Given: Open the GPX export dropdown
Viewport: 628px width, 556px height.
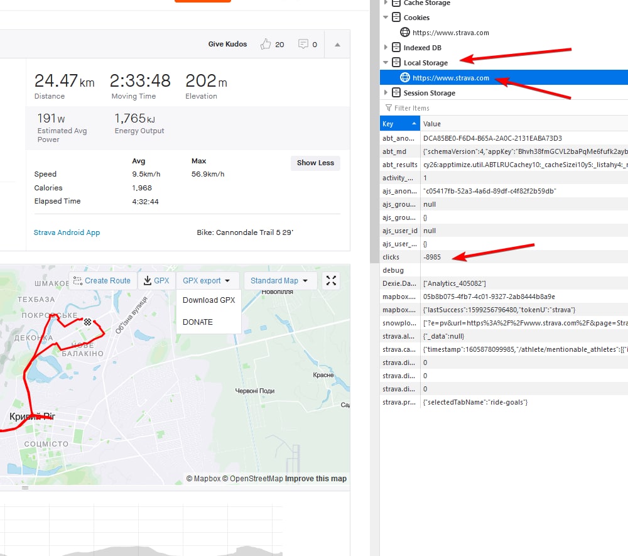Looking at the screenshot, I should tap(206, 281).
